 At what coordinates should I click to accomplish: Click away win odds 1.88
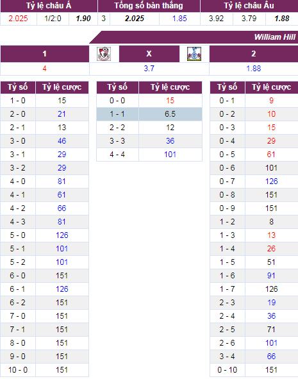(x=254, y=69)
